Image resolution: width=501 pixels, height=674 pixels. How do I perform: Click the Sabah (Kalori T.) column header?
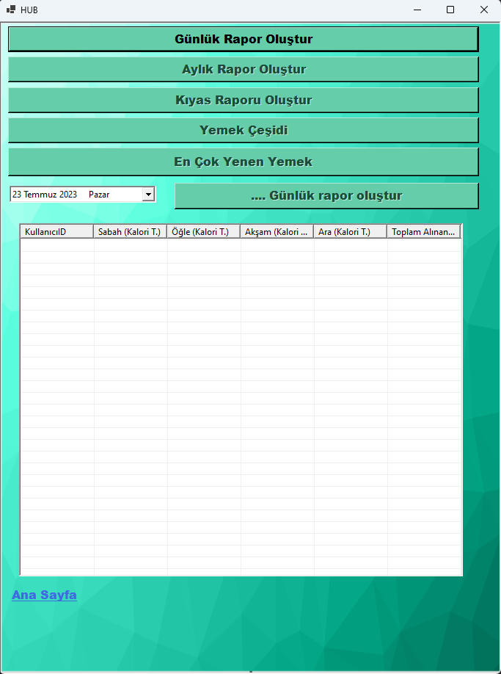(130, 232)
